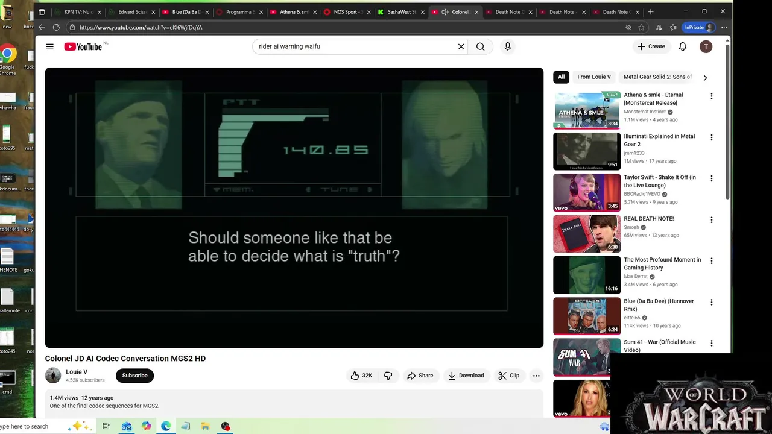The height and width of the screenshot is (434, 772).
Task: Start voice search with microphone
Action: [x=508, y=46]
